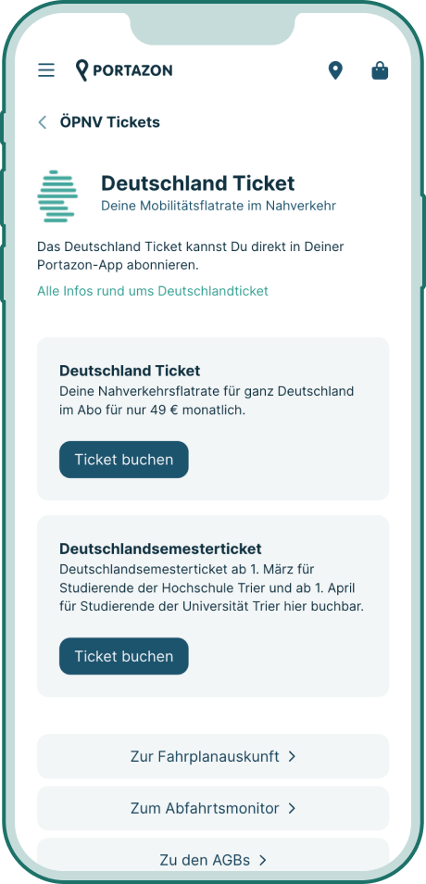Tap the Deutschland Ticket page title
Viewport: 426px width, 884px height.
(198, 183)
